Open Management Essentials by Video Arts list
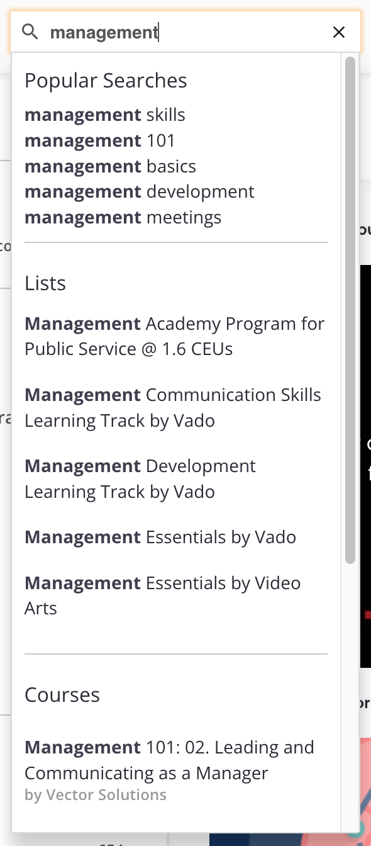 (x=163, y=595)
